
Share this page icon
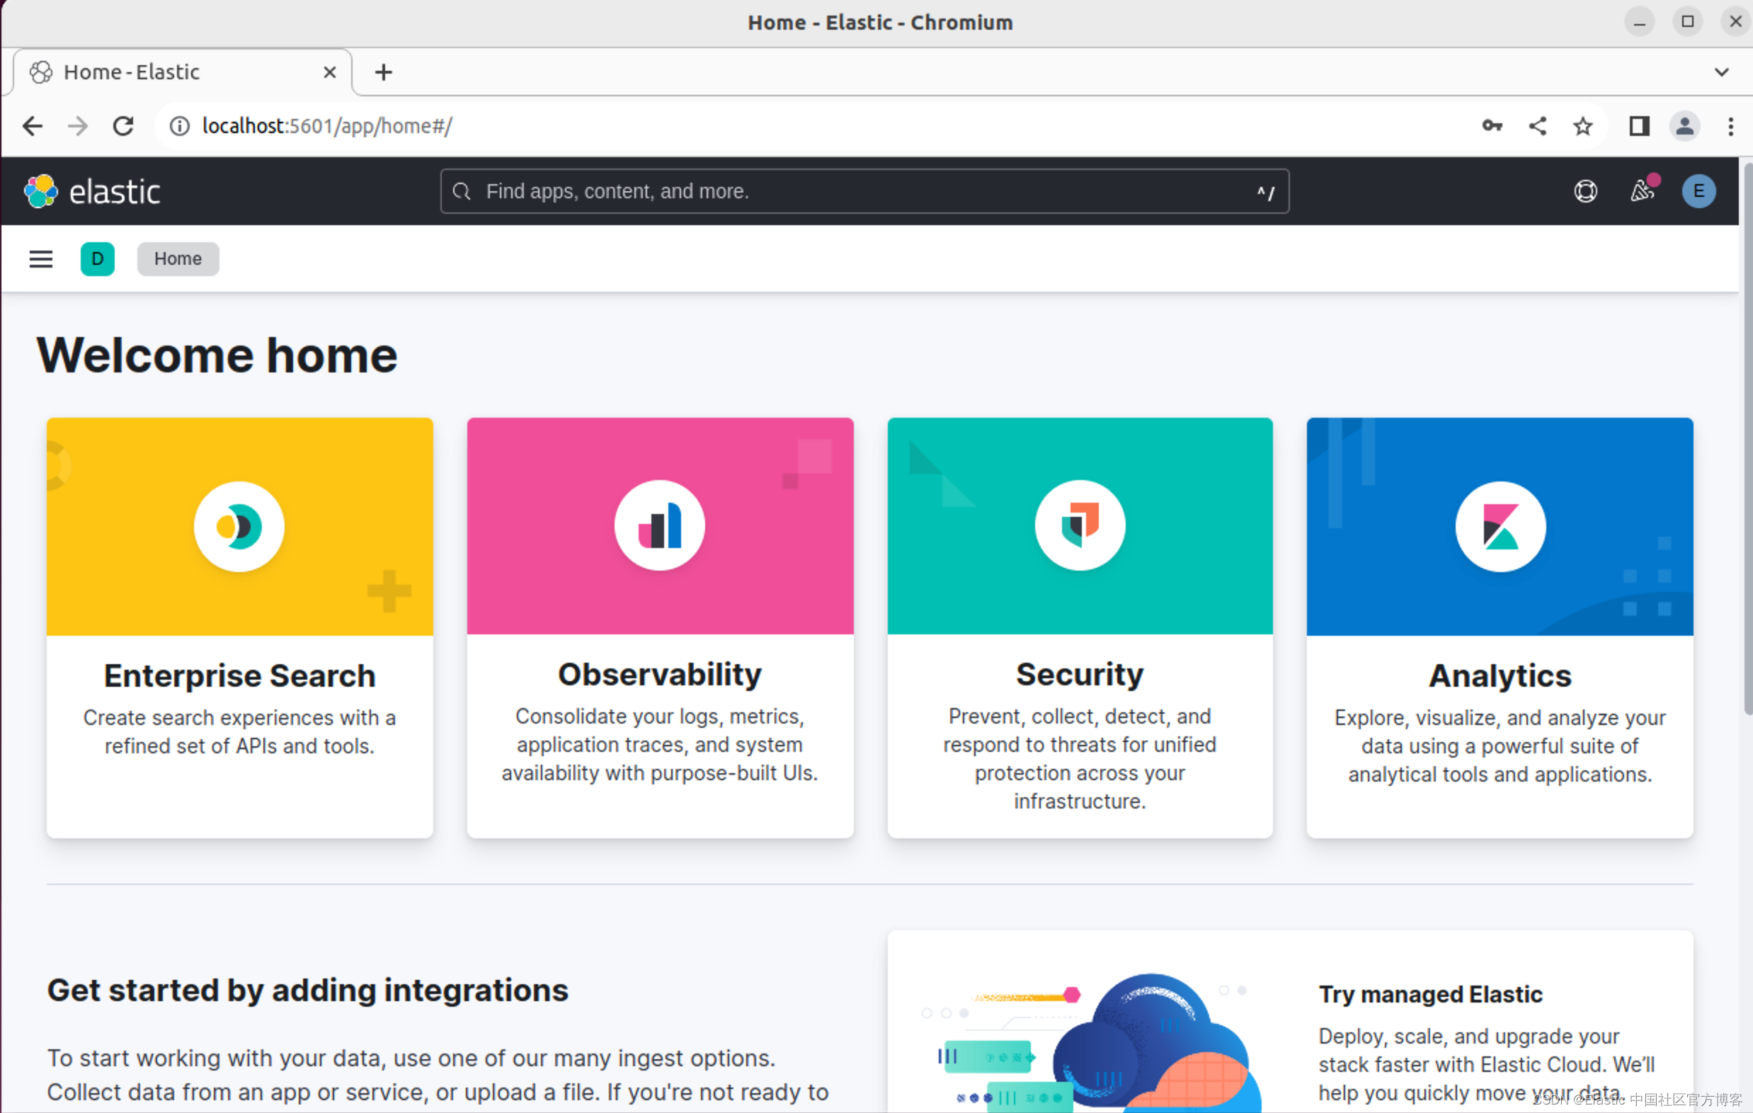[1537, 126]
